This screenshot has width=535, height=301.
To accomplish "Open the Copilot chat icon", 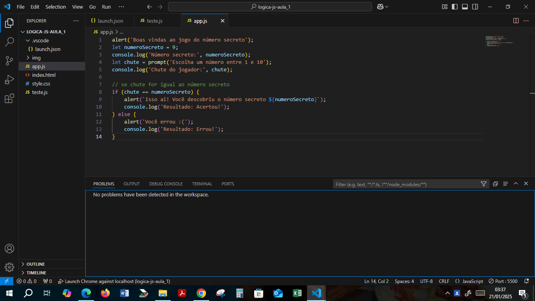I will pos(380,7).
